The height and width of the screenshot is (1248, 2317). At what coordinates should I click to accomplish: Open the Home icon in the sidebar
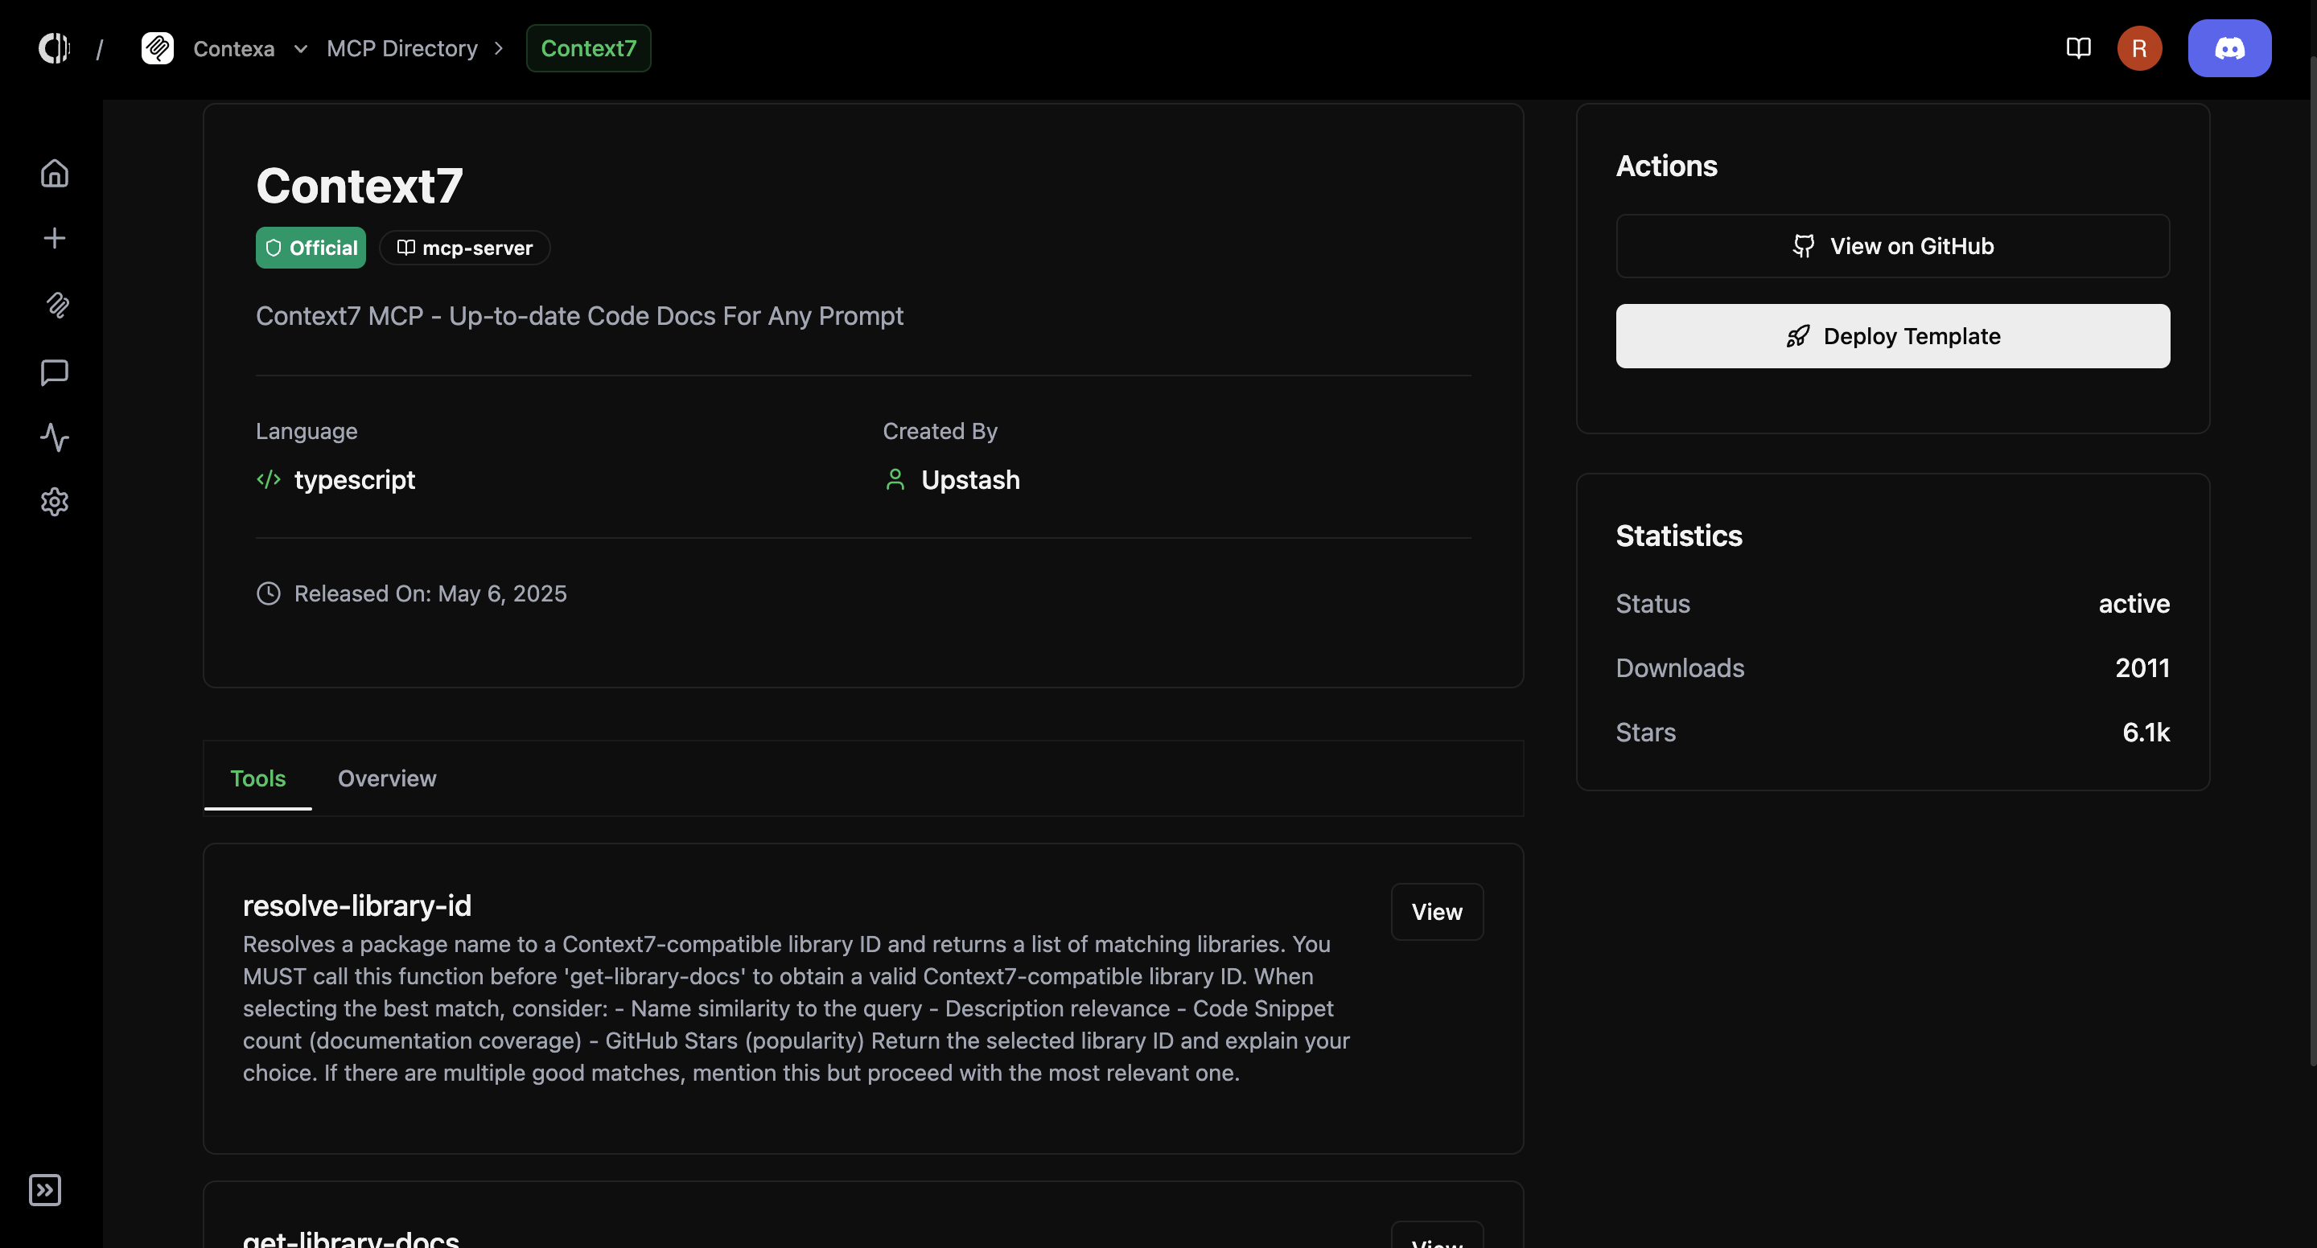pyautogui.click(x=55, y=173)
